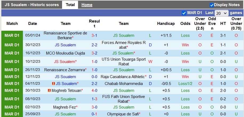Click Olympique de Safi team name

tap(124, 114)
